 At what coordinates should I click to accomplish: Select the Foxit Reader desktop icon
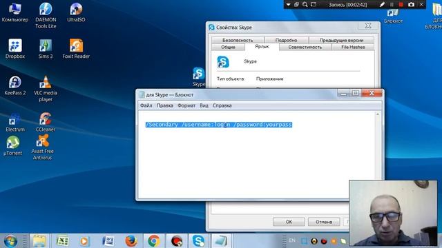(76, 49)
